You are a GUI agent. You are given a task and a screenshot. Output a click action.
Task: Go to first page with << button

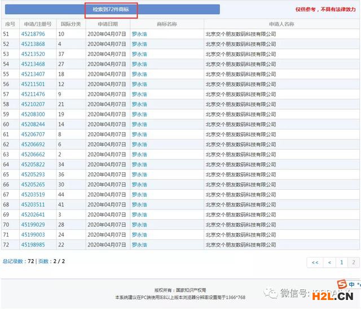coord(315,263)
